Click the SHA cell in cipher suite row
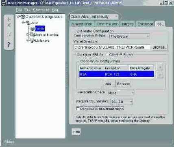 click(x=141, y=74)
